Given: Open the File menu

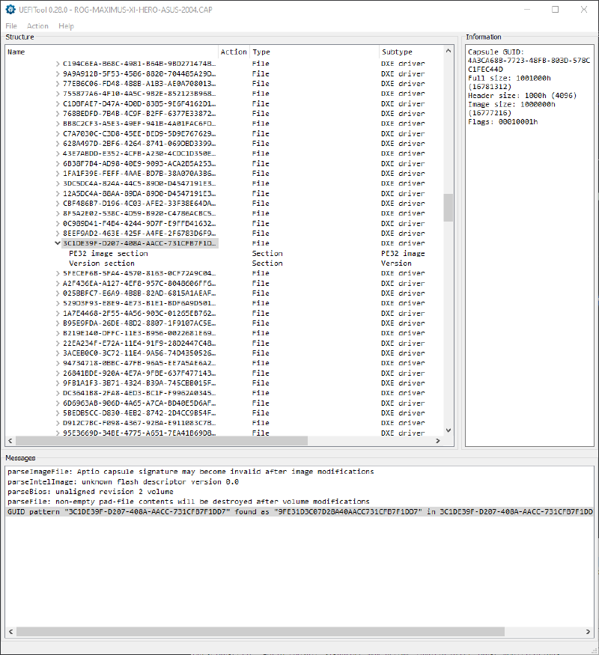Looking at the screenshot, I should pyautogui.click(x=11, y=25).
